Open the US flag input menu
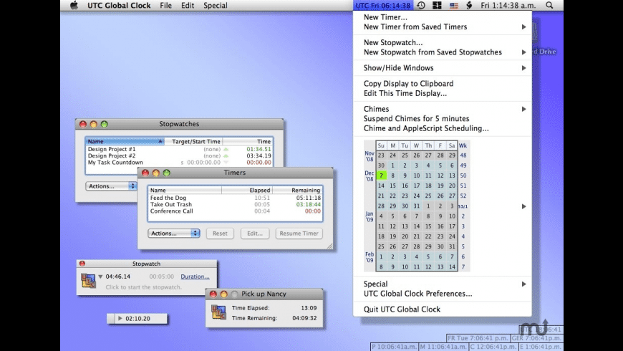The height and width of the screenshot is (351, 623). click(453, 5)
